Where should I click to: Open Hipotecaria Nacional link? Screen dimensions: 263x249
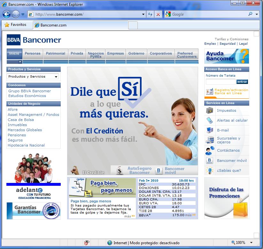(x=26, y=145)
